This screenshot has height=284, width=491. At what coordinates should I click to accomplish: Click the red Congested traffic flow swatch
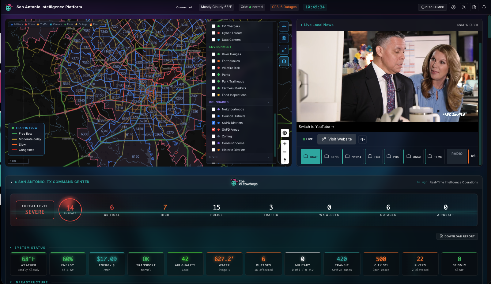[14, 150]
